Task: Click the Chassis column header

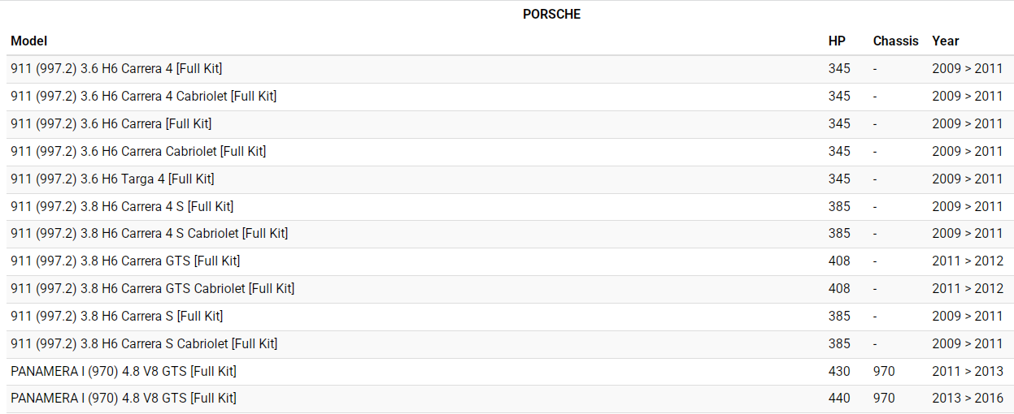Action: 895,41
